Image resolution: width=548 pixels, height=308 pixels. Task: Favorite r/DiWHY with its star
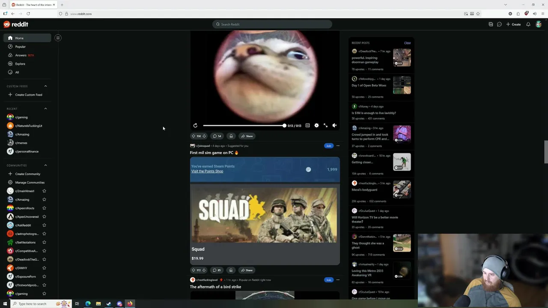[x=44, y=268]
